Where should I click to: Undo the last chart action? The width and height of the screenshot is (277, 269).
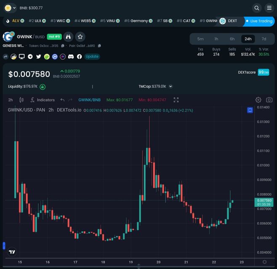(62, 100)
